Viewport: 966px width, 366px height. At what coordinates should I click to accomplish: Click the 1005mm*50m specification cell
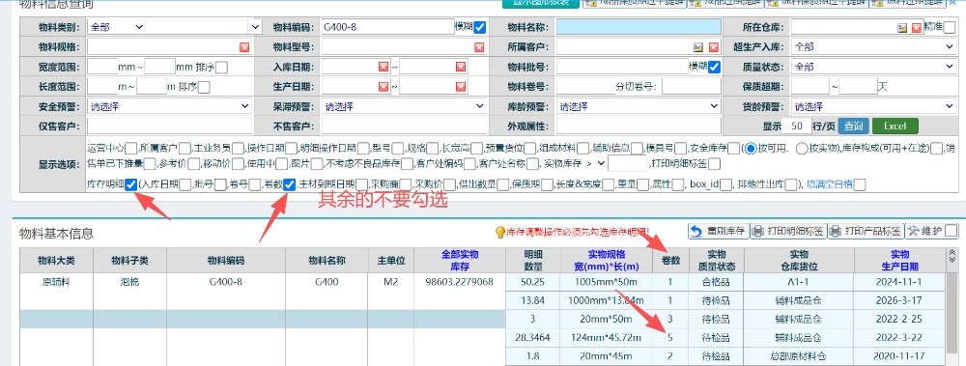coord(607,282)
